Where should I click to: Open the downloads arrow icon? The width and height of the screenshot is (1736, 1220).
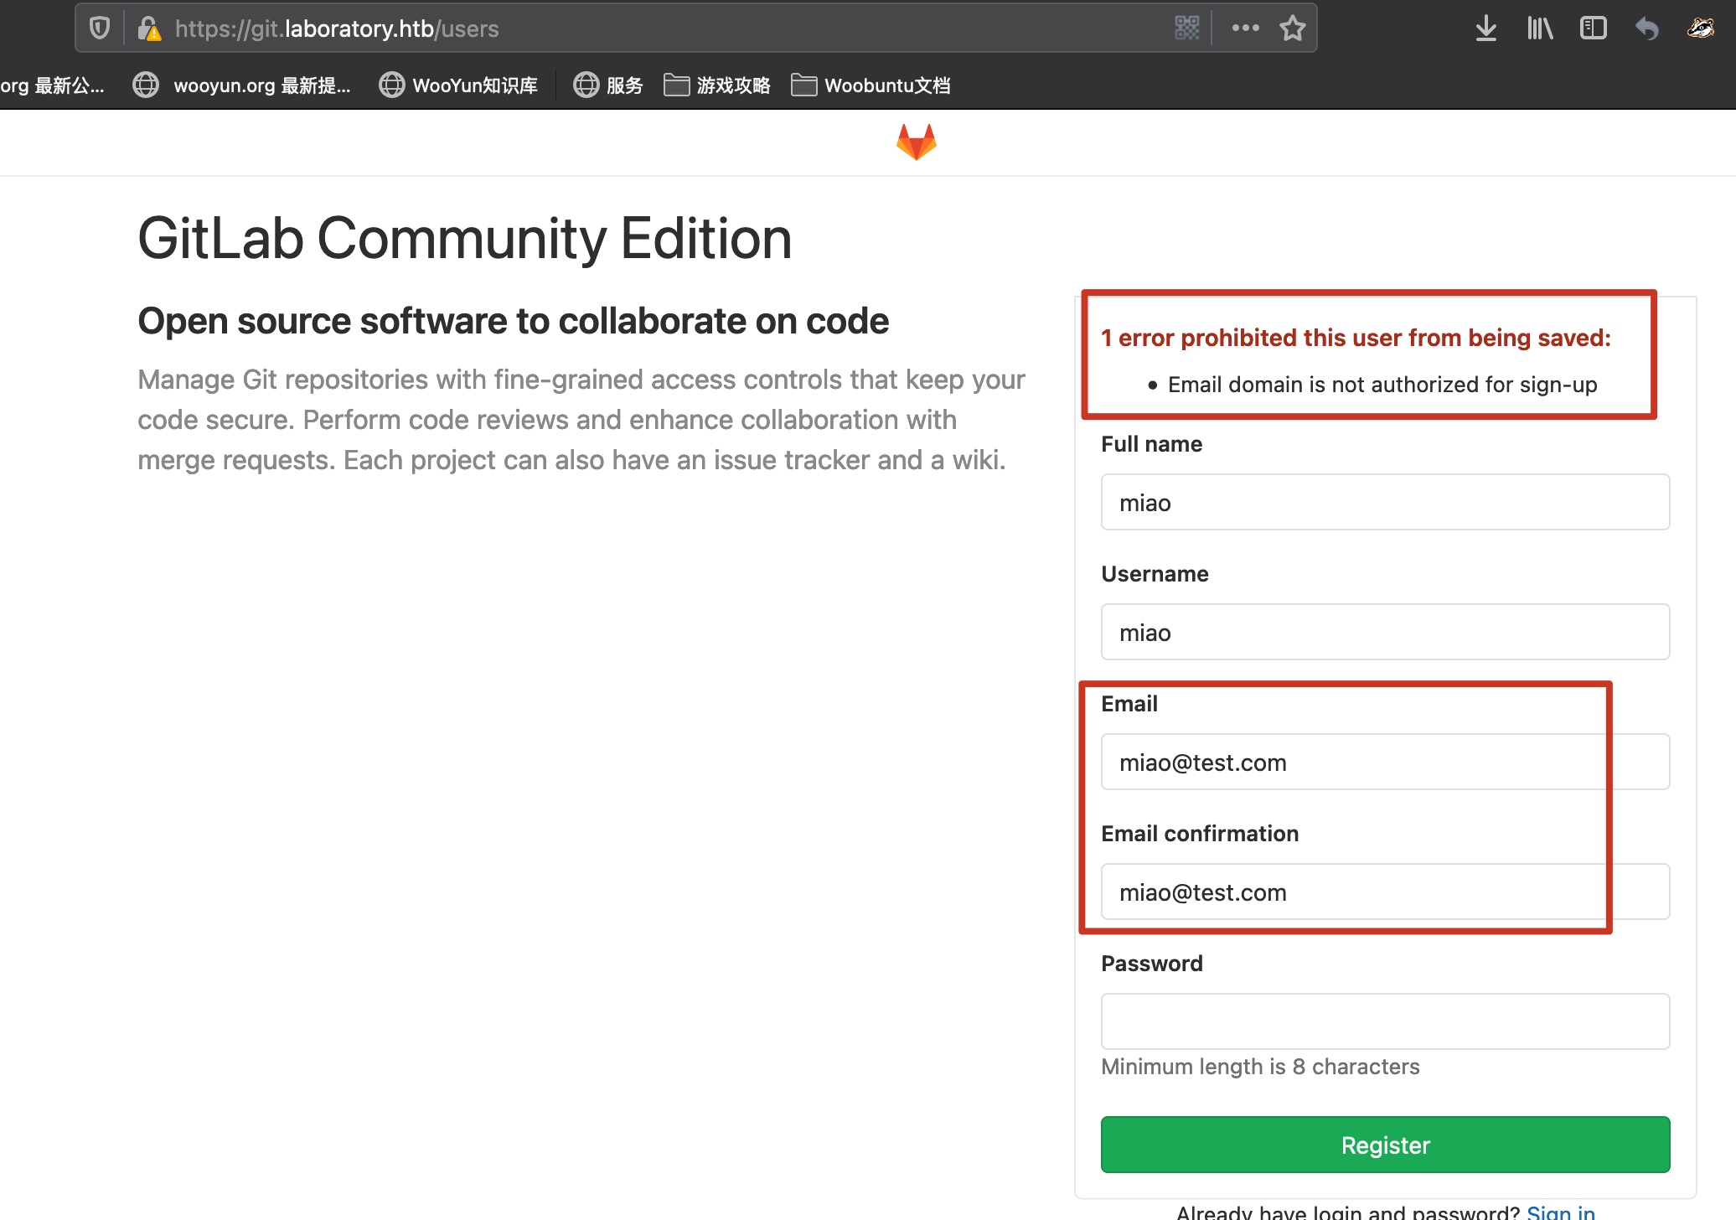(x=1485, y=28)
